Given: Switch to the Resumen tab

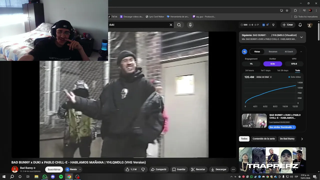Looking at the screenshot, I should 273,51.
